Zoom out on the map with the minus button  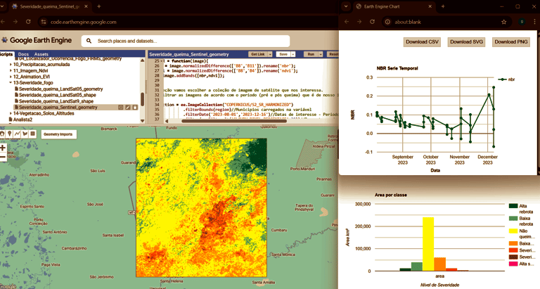pos(3,157)
